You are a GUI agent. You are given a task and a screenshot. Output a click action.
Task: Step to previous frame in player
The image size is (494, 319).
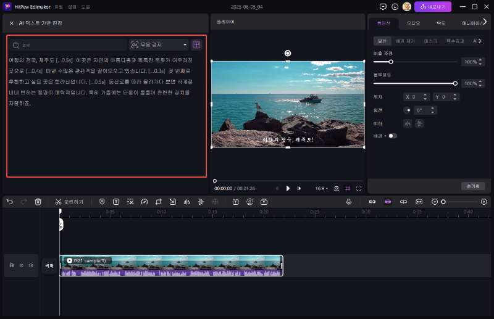point(277,188)
